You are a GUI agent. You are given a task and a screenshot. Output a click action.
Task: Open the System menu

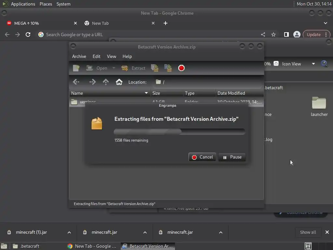coord(63,4)
